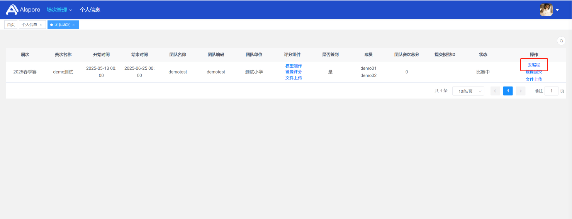Click the circular refresh icon above the table
The height and width of the screenshot is (219, 572).
click(x=562, y=41)
